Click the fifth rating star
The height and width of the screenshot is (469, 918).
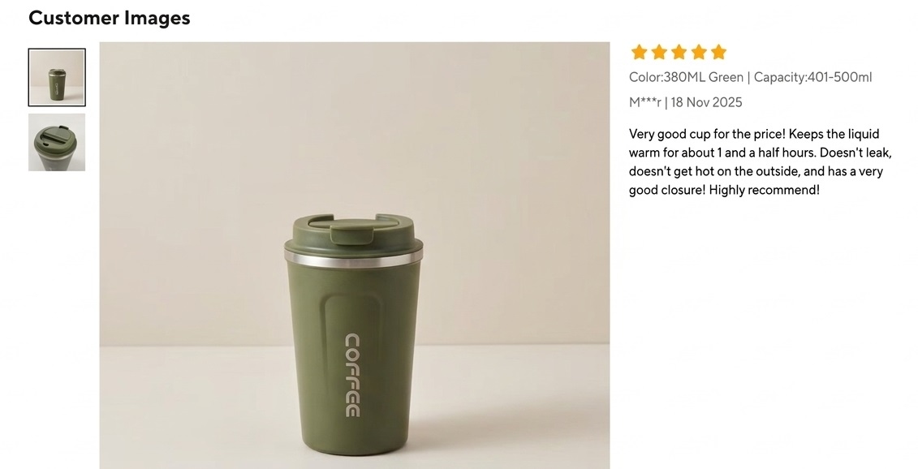[719, 52]
